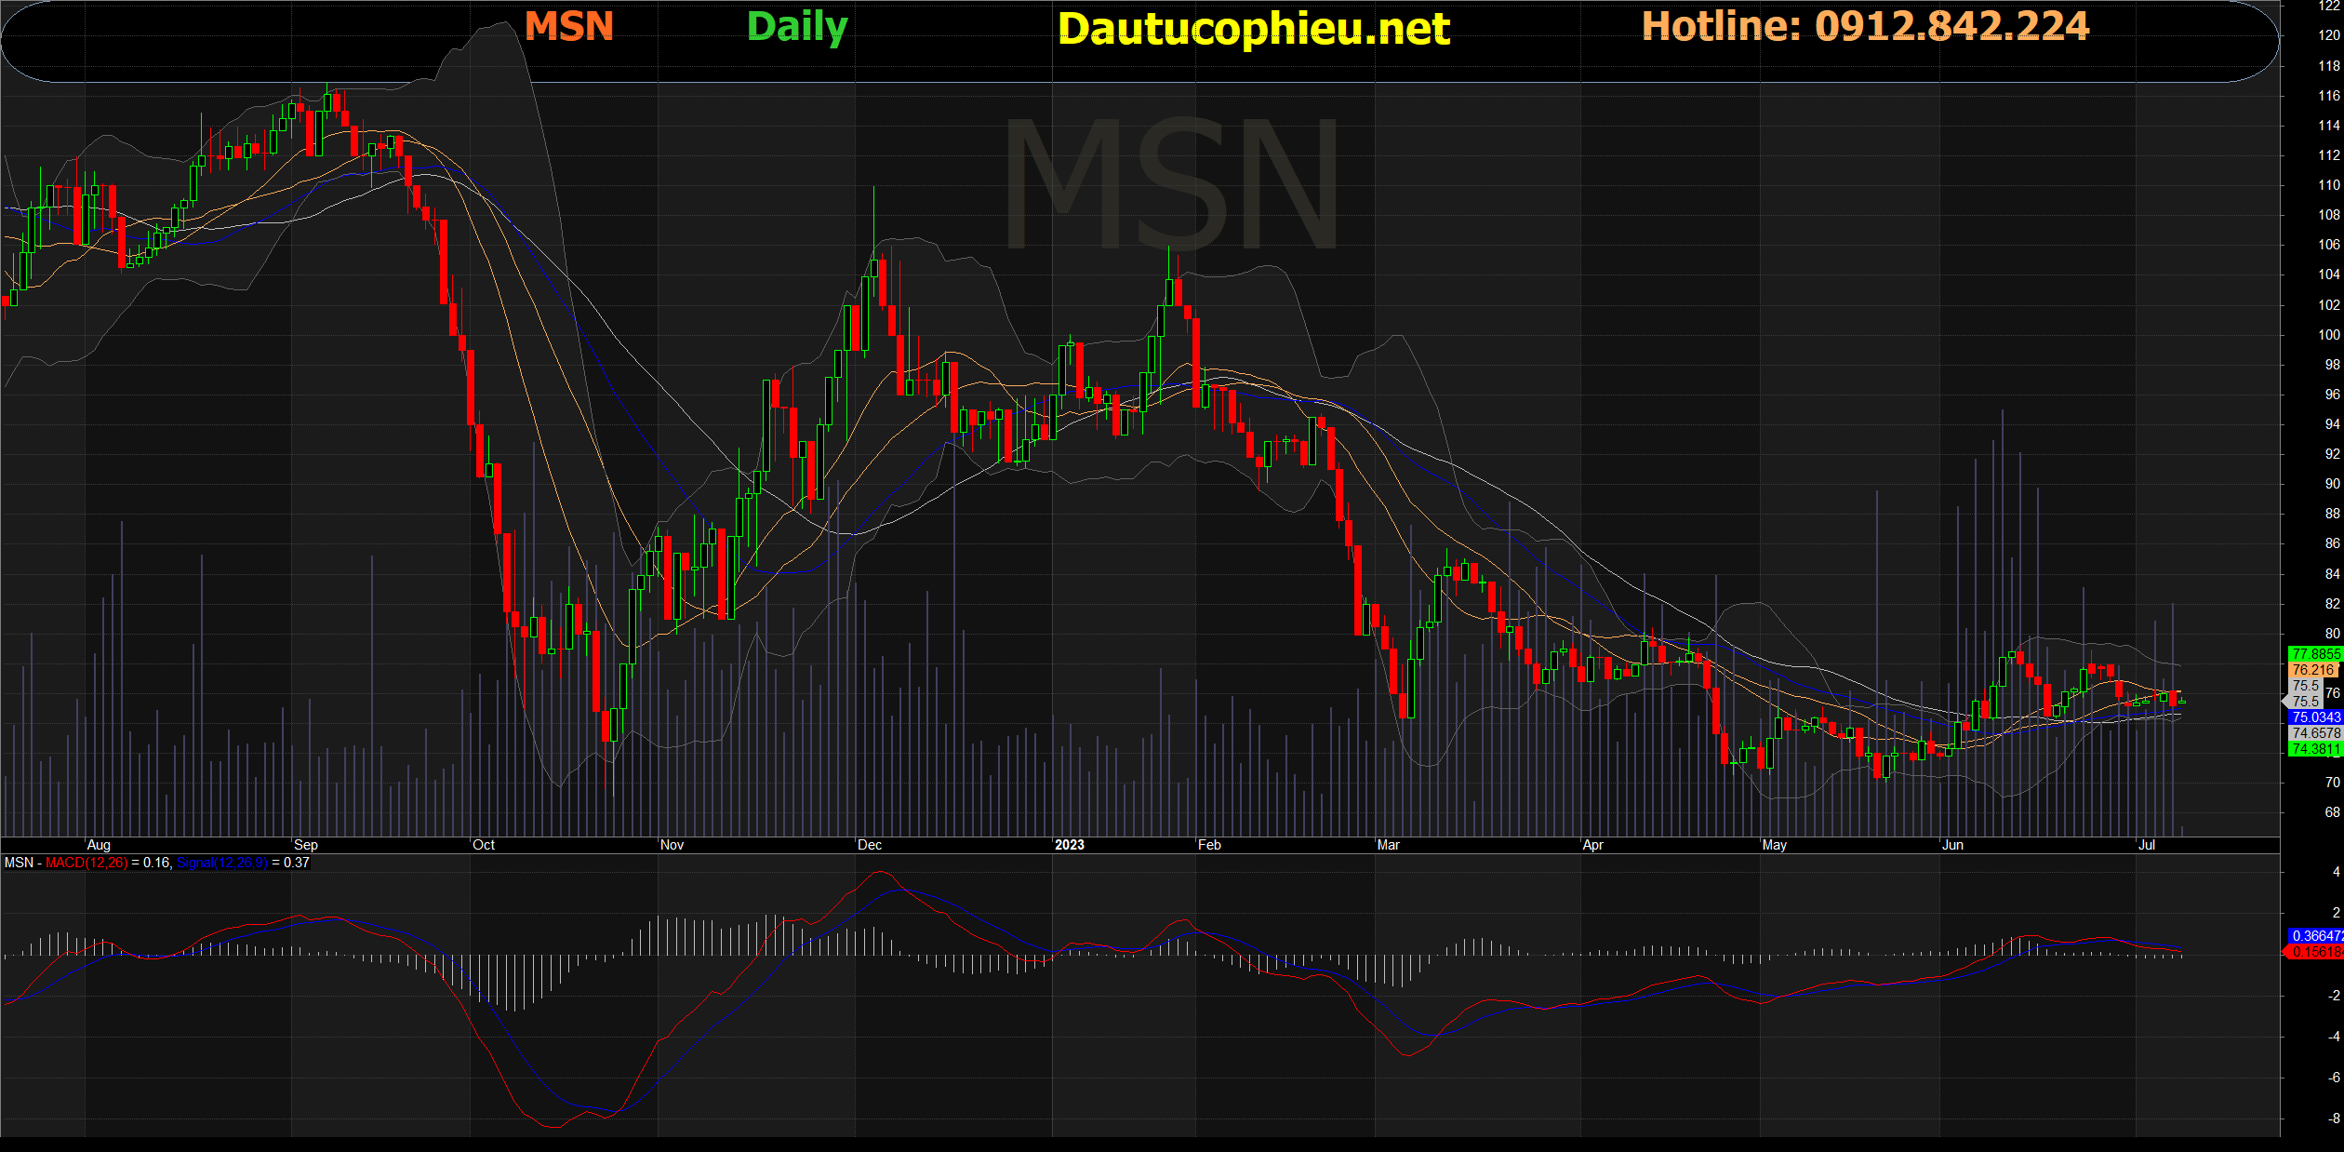Click the green Daily timeframe label
This screenshot has width=2344, height=1152.
point(797,28)
